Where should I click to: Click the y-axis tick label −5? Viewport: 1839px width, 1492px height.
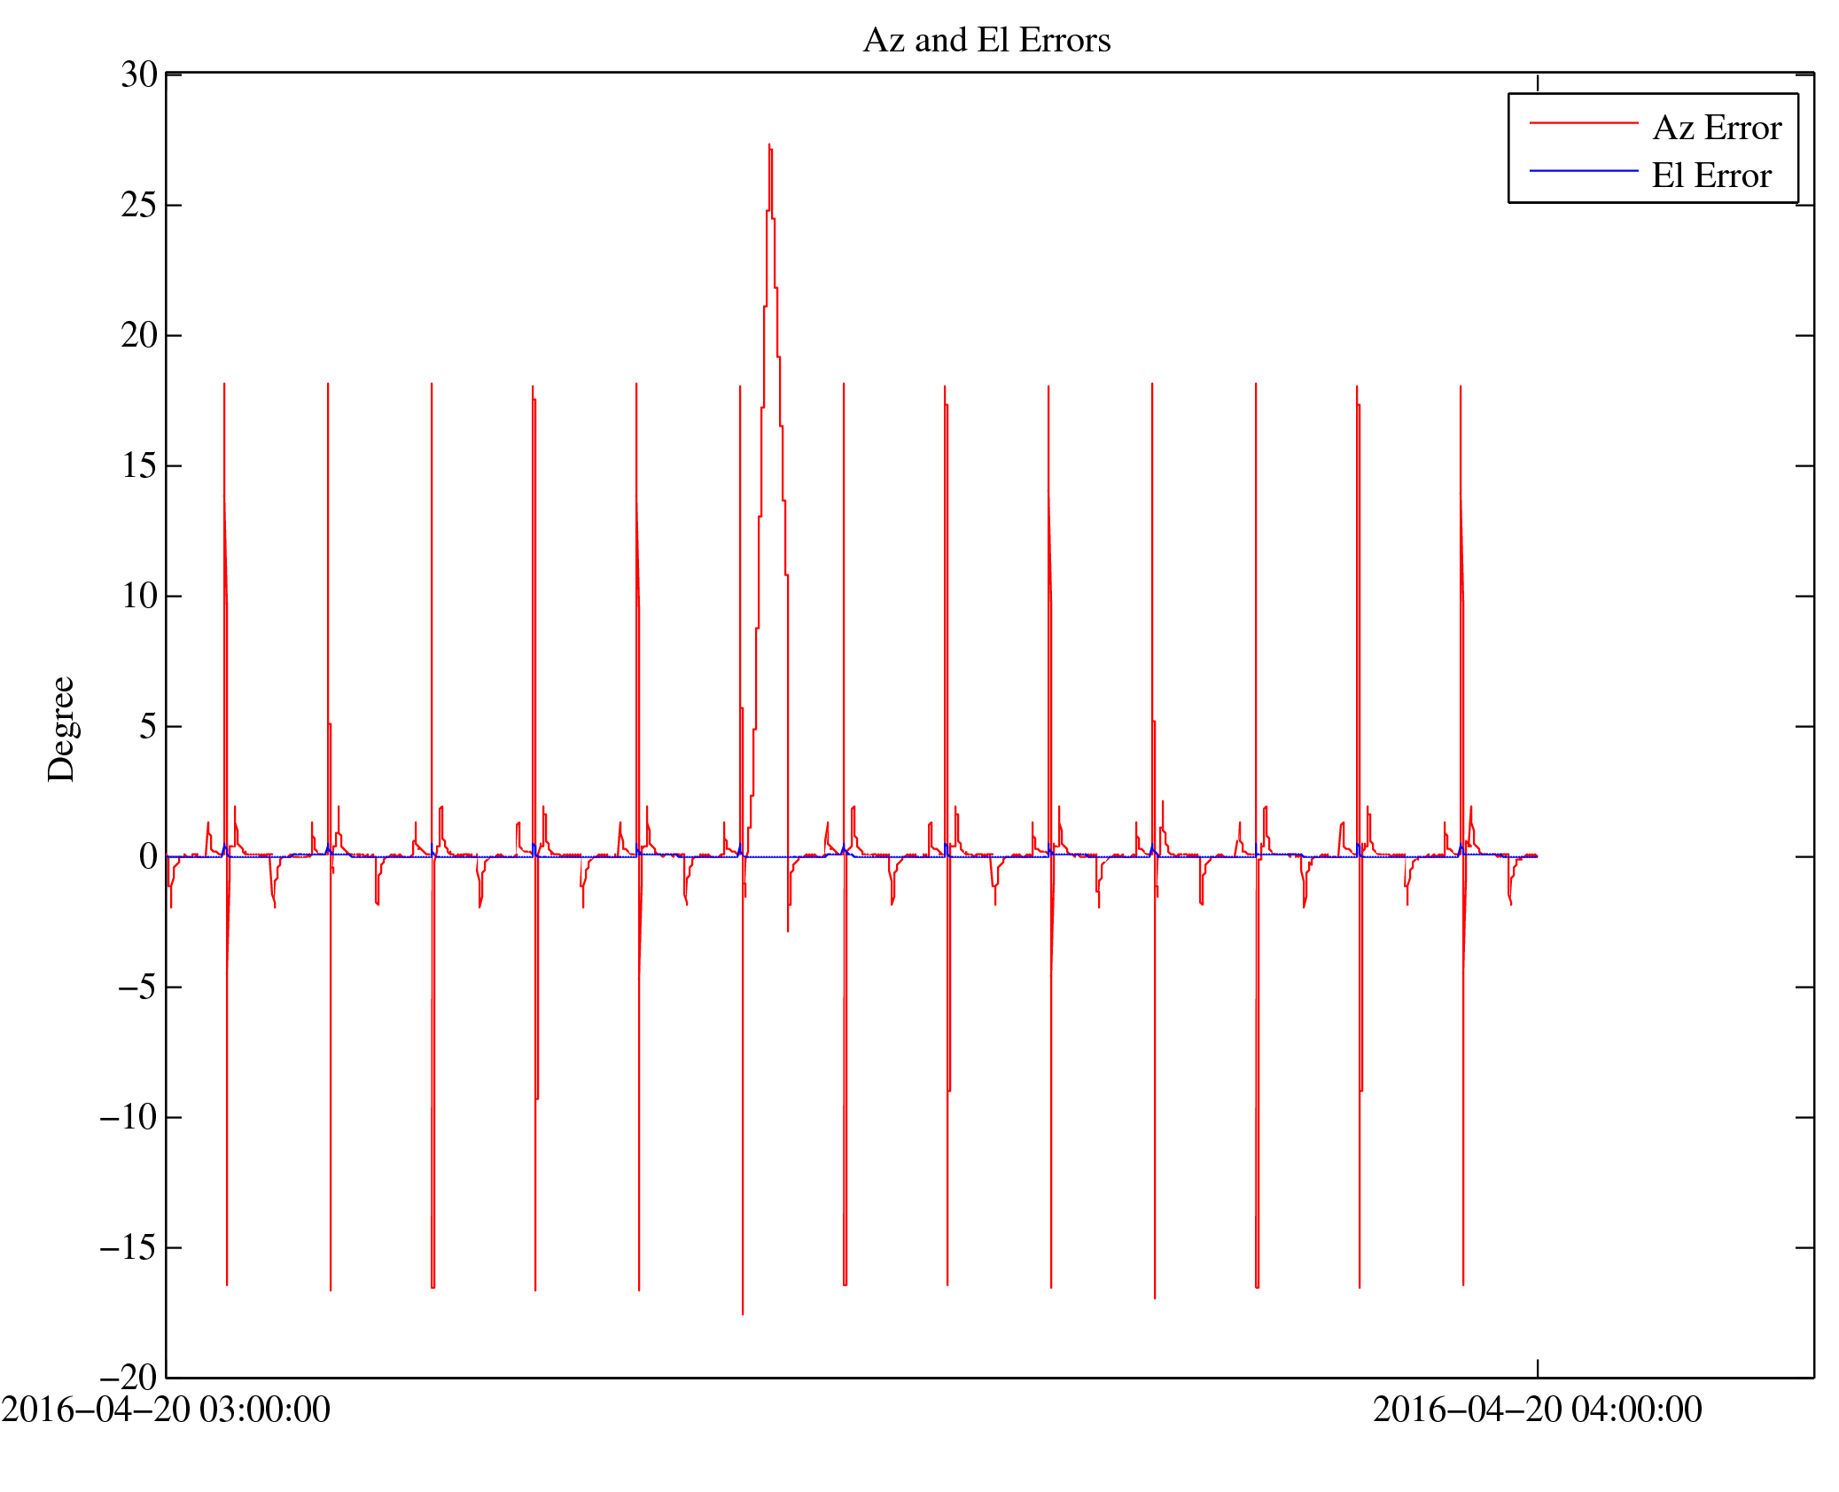pos(137,987)
